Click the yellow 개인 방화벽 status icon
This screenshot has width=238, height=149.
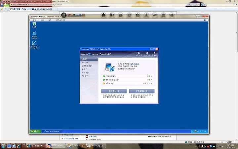104,83
